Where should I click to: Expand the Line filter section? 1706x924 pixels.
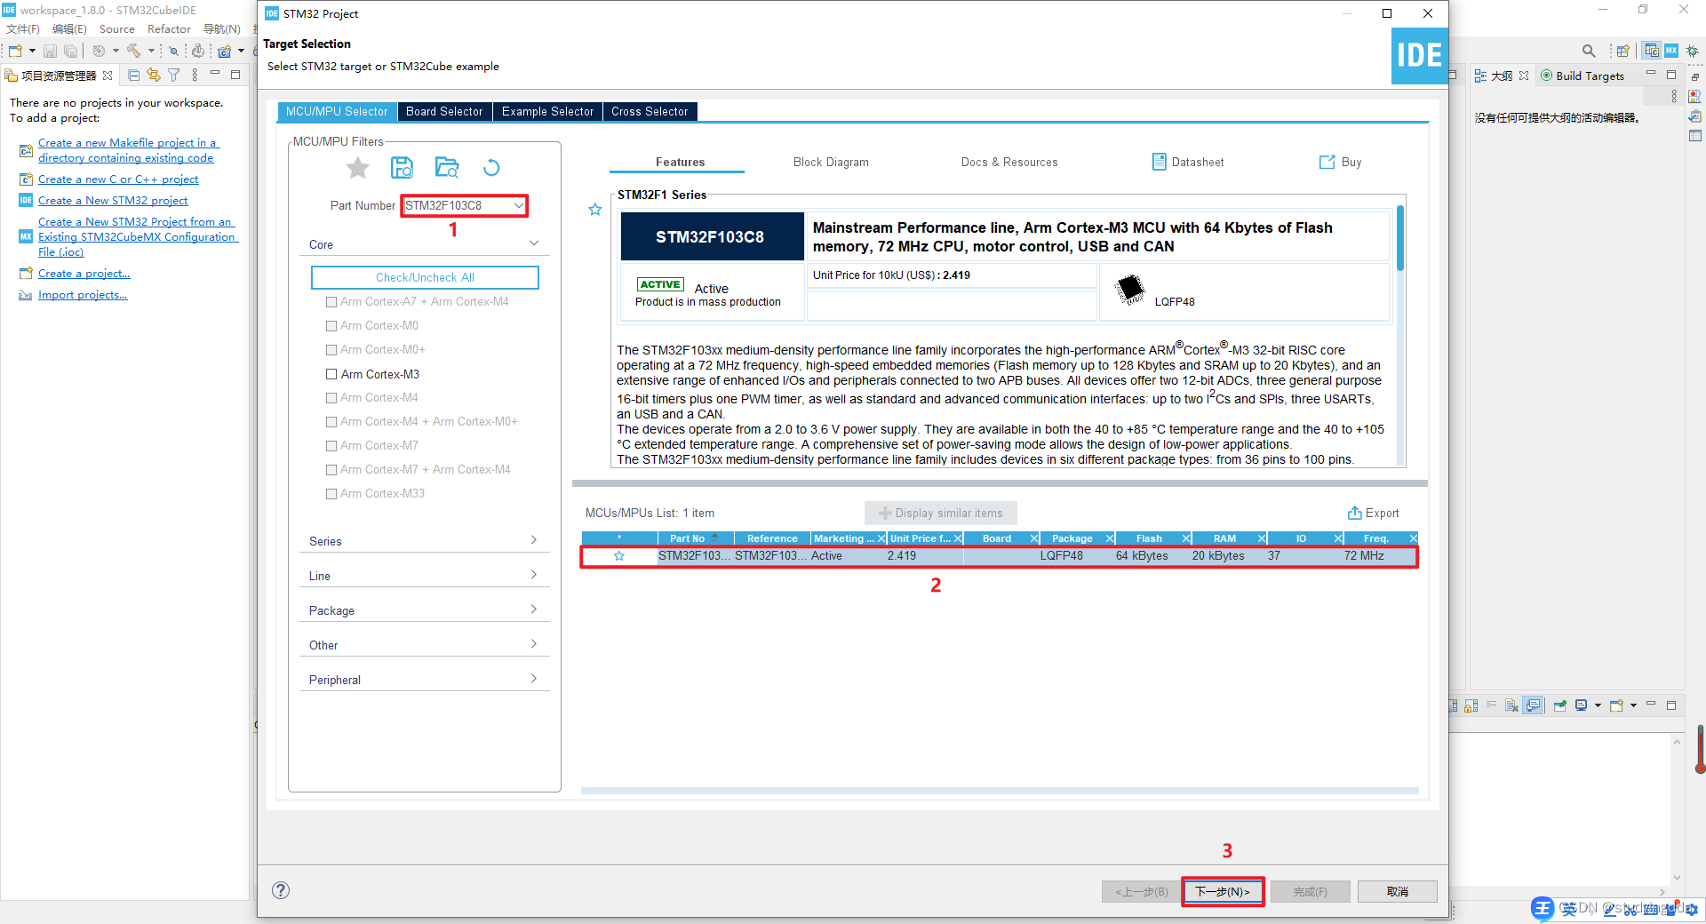pyautogui.click(x=534, y=575)
